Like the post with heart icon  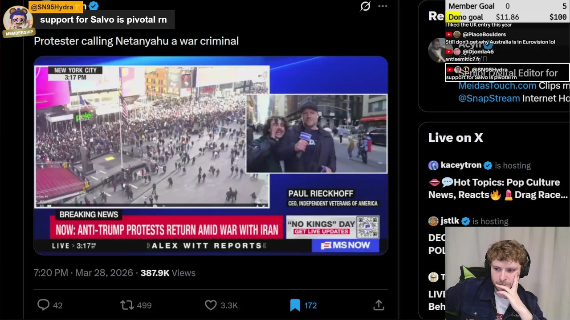tap(211, 305)
